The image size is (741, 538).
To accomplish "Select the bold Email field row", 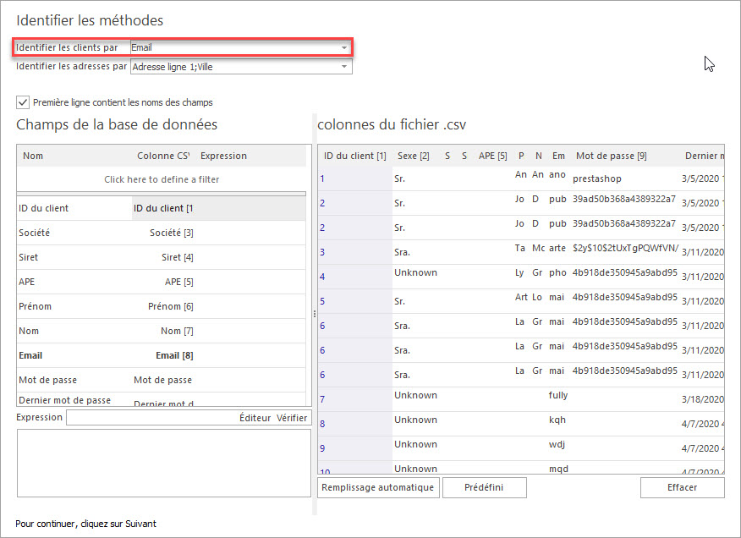I will pos(162,355).
